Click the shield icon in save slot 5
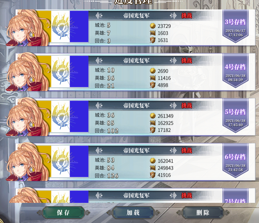 (x=153, y=130)
